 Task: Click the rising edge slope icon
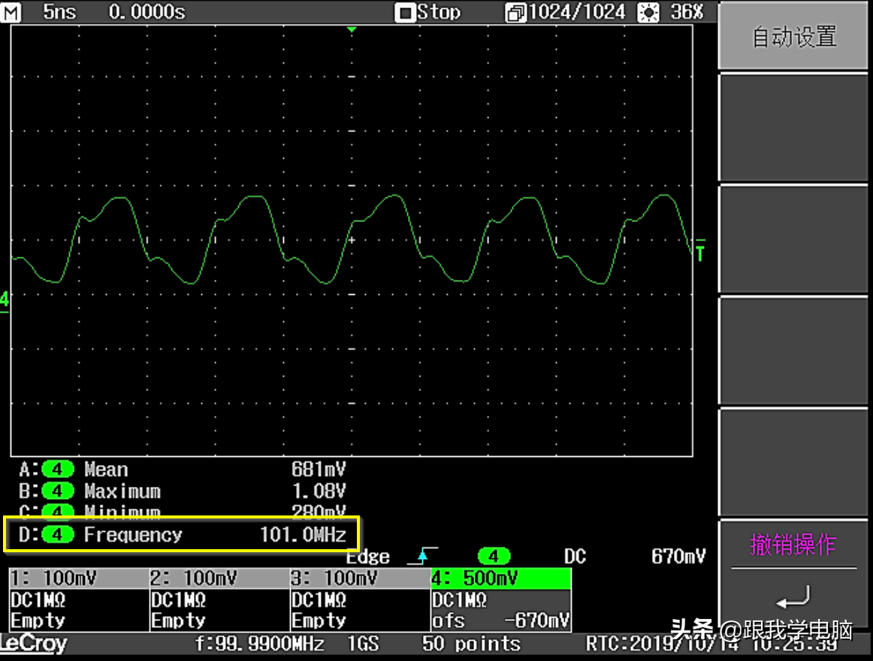[422, 555]
